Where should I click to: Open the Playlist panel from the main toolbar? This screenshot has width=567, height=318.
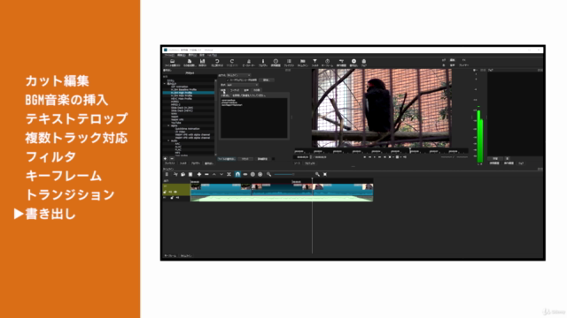coord(289,63)
